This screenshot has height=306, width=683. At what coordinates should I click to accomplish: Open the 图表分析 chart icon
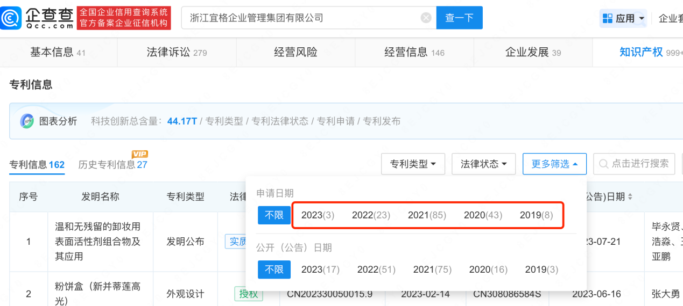(x=27, y=121)
